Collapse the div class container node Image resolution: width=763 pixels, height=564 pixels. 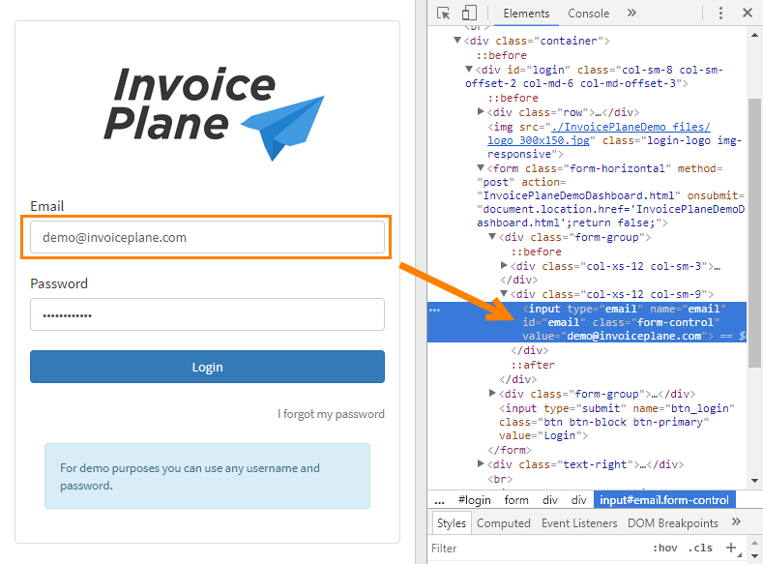tap(456, 41)
